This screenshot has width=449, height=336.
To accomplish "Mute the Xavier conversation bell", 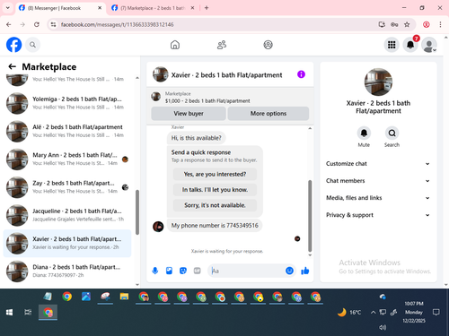I will coord(364,133).
